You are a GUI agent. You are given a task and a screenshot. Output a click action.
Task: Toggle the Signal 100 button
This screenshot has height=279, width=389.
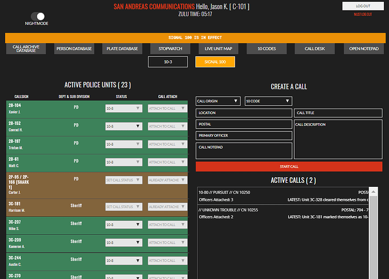[x=215, y=62]
